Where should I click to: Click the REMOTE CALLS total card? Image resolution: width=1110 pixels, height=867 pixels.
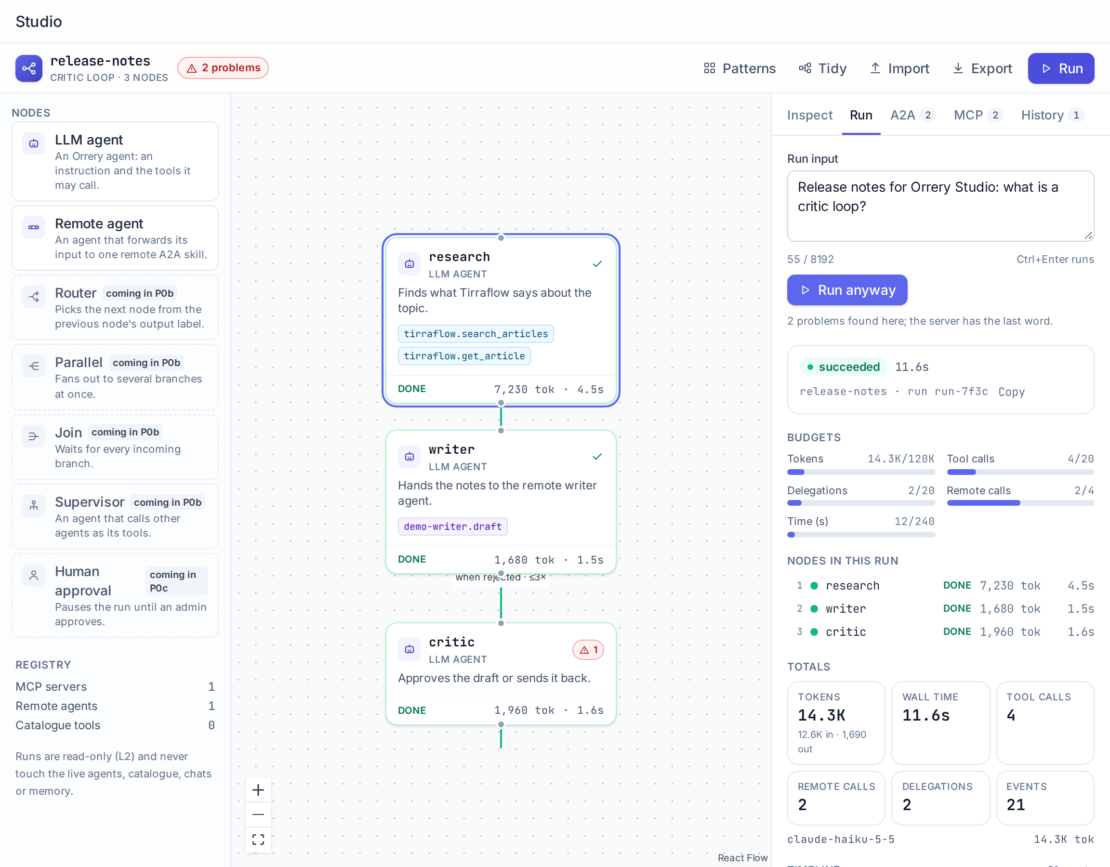click(836, 798)
